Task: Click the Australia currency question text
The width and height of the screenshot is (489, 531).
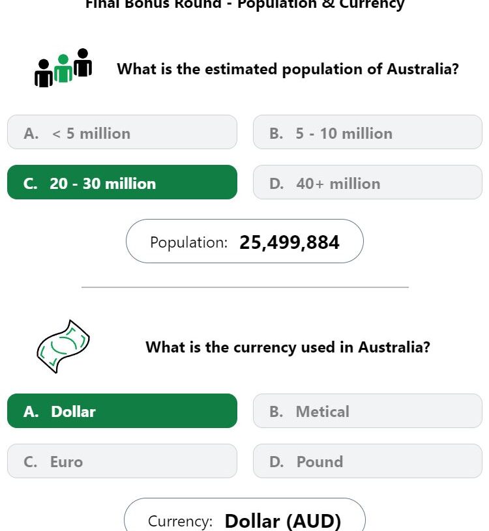Action: click(288, 347)
